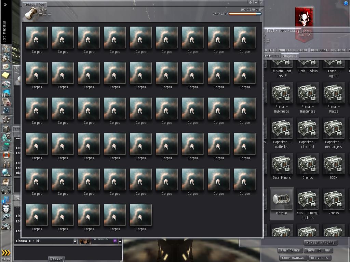
Task: Open the Character Sheet from the sidebar
Action: [6, 48]
